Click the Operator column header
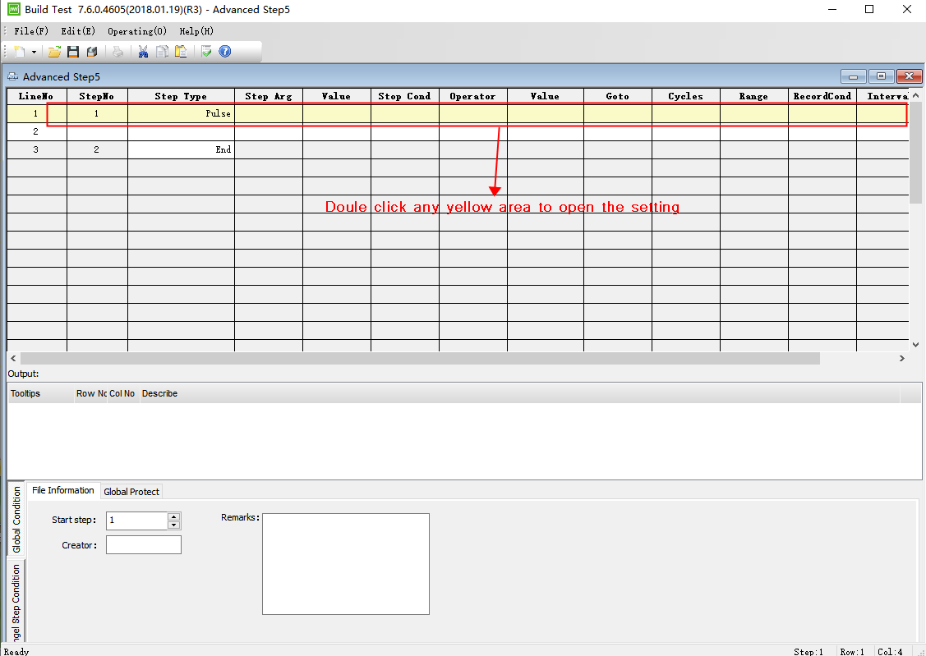 pos(472,96)
